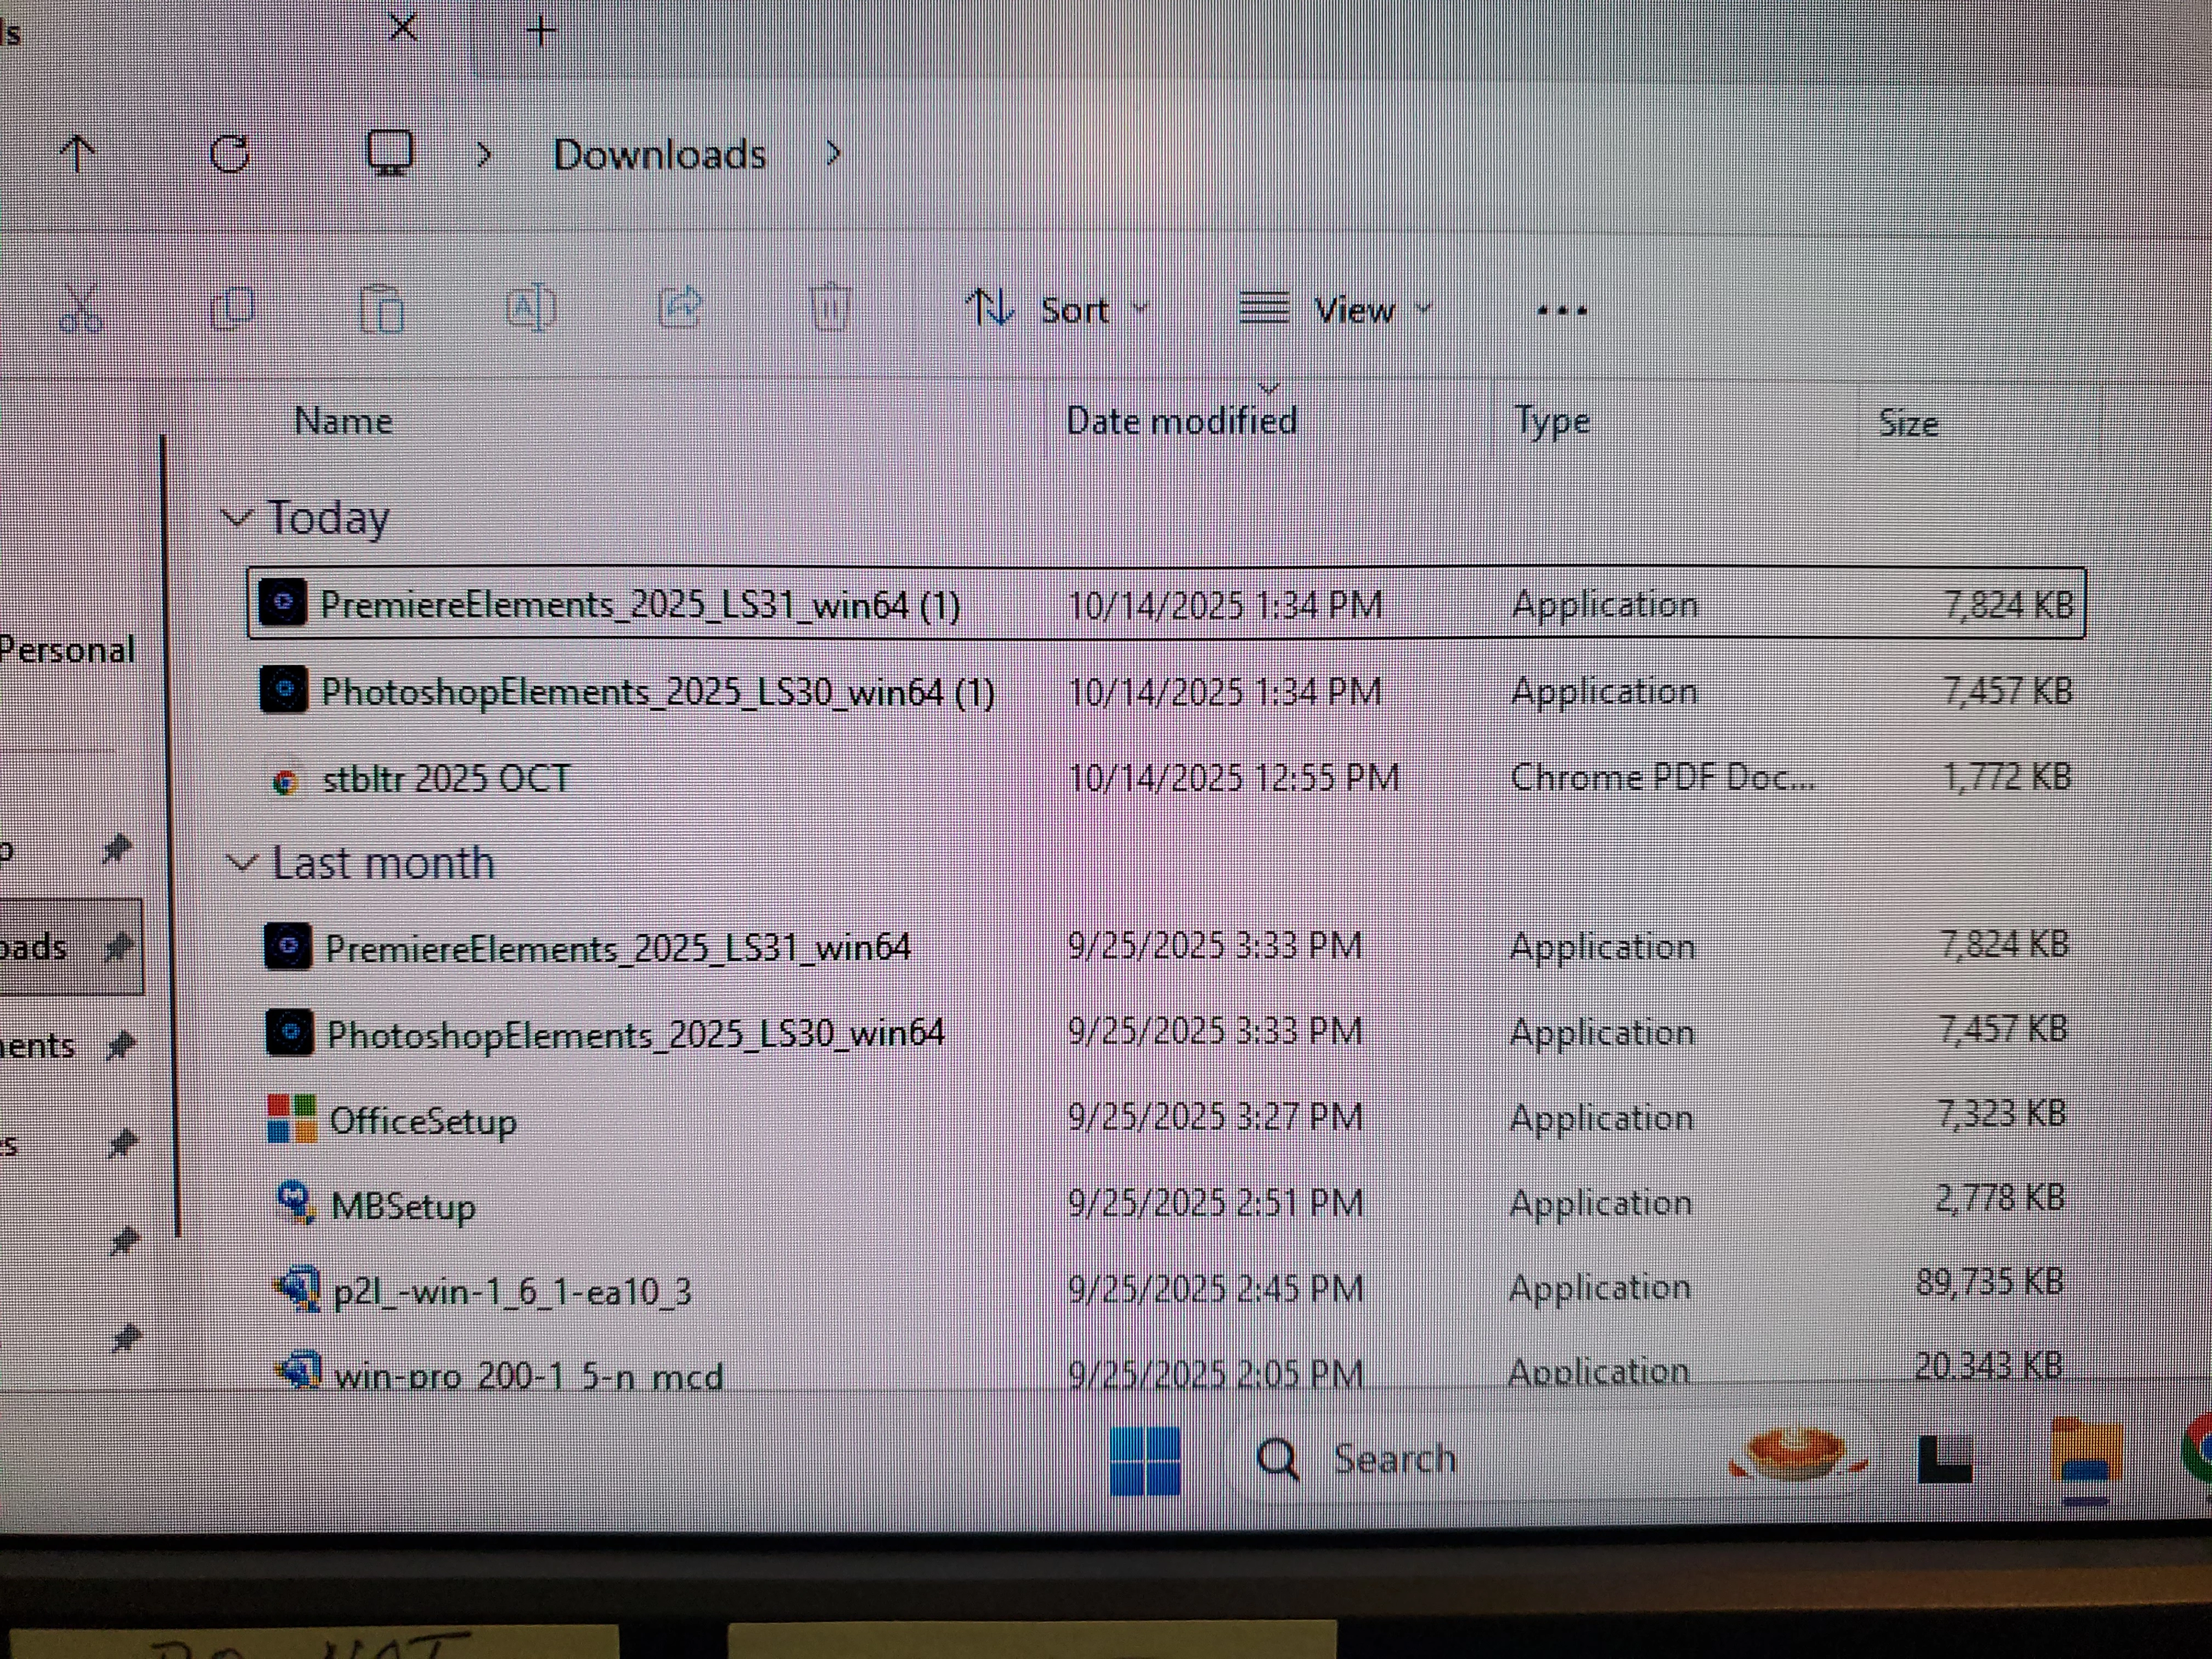Select the stbltr 2025 OCT PDF file
This screenshot has width=2212, height=1659.
tap(446, 779)
